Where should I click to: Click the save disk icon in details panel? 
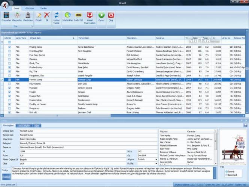tap(245, 125)
